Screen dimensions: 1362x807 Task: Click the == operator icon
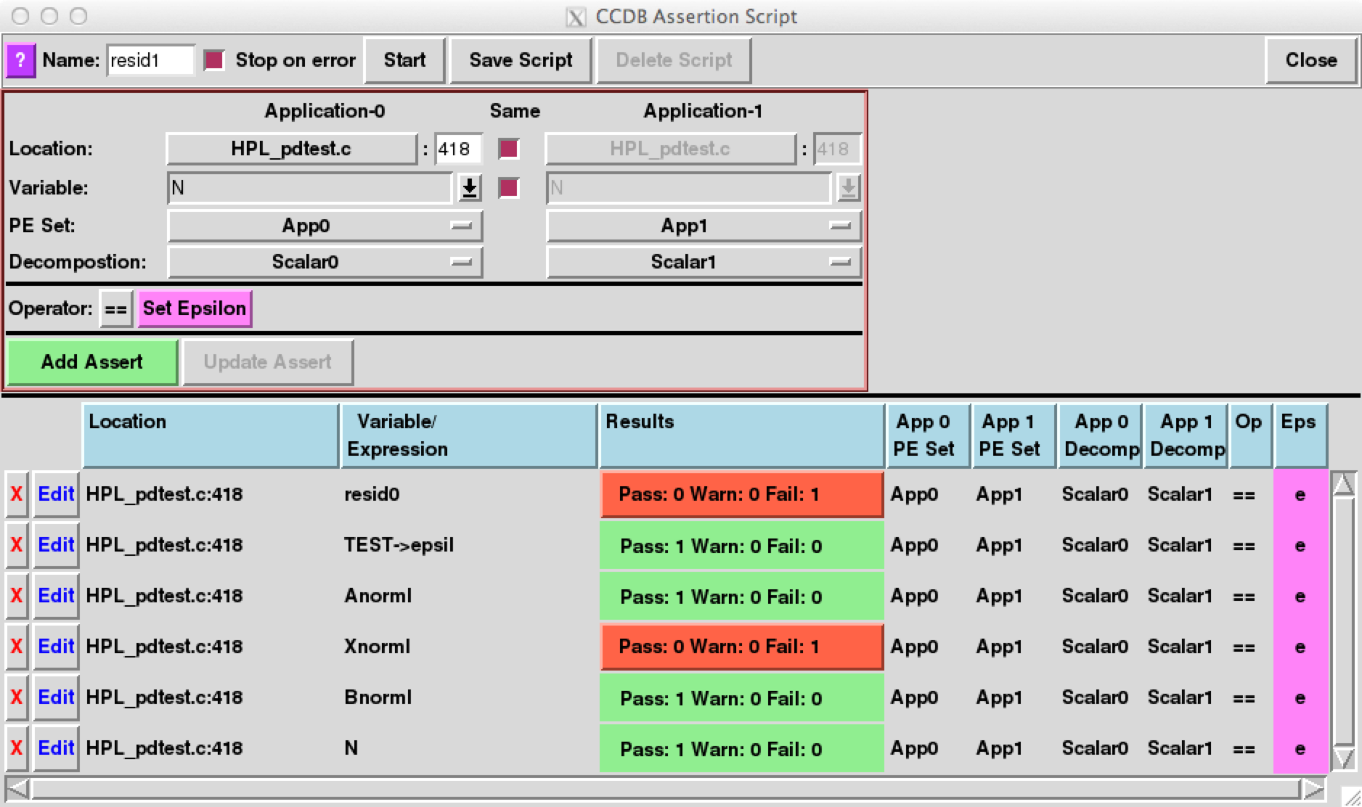click(x=114, y=308)
